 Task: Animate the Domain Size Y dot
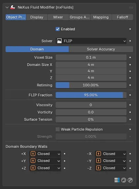click(130, 71)
